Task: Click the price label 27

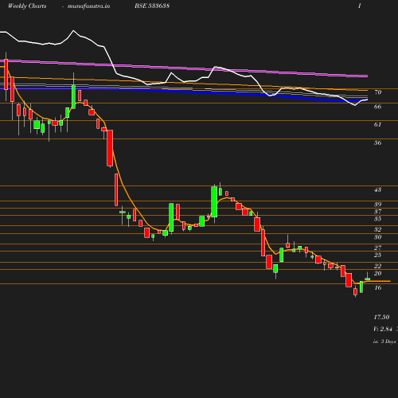Action: [378, 248]
